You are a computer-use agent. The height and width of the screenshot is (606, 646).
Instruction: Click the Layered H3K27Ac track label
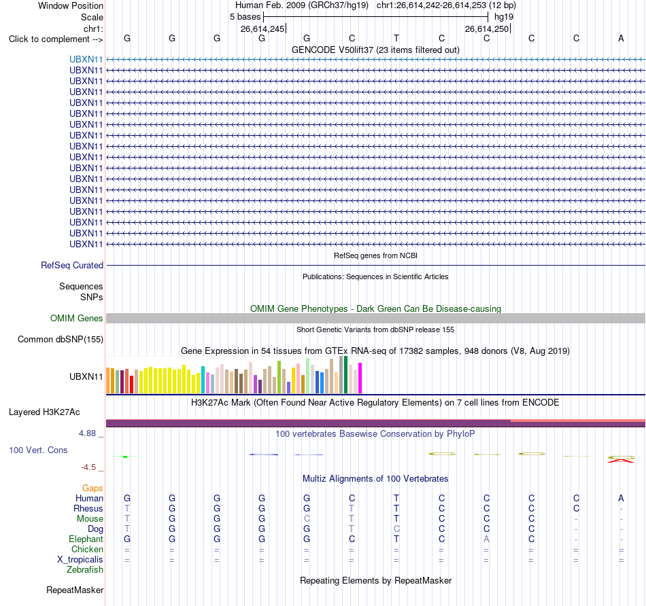pyautogui.click(x=44, y=412)
